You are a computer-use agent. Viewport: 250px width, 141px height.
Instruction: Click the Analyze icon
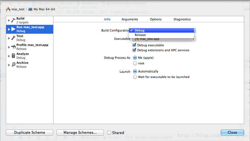click(x=13, y=56)
